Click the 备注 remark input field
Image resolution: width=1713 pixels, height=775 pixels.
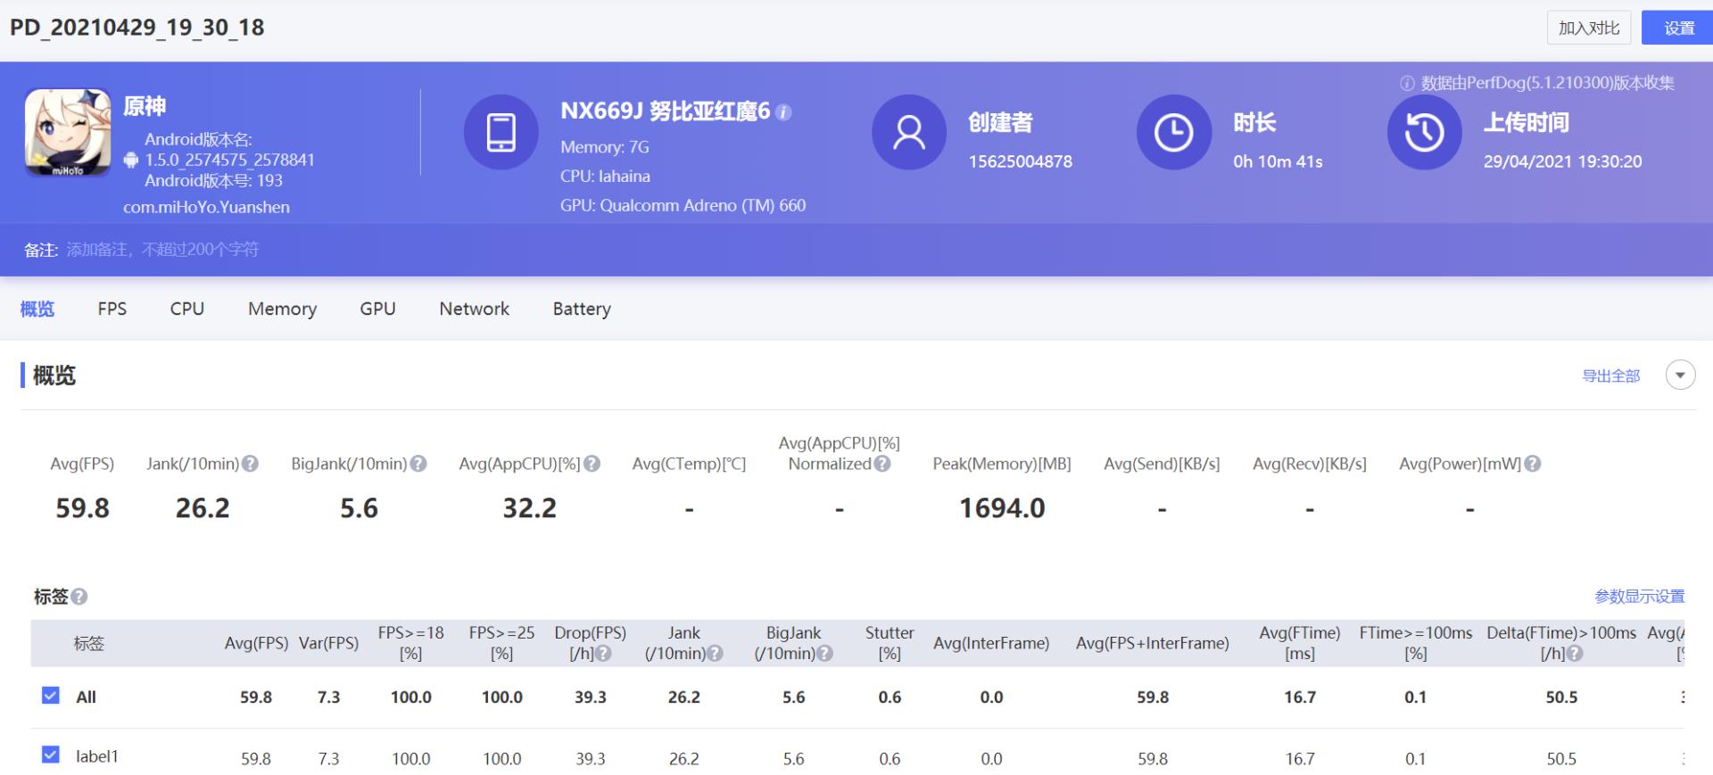coord(162,250)
